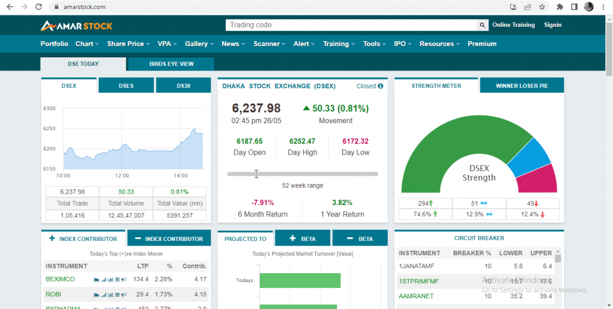Expand the Gallery dropdown menu

pos(199,44)
